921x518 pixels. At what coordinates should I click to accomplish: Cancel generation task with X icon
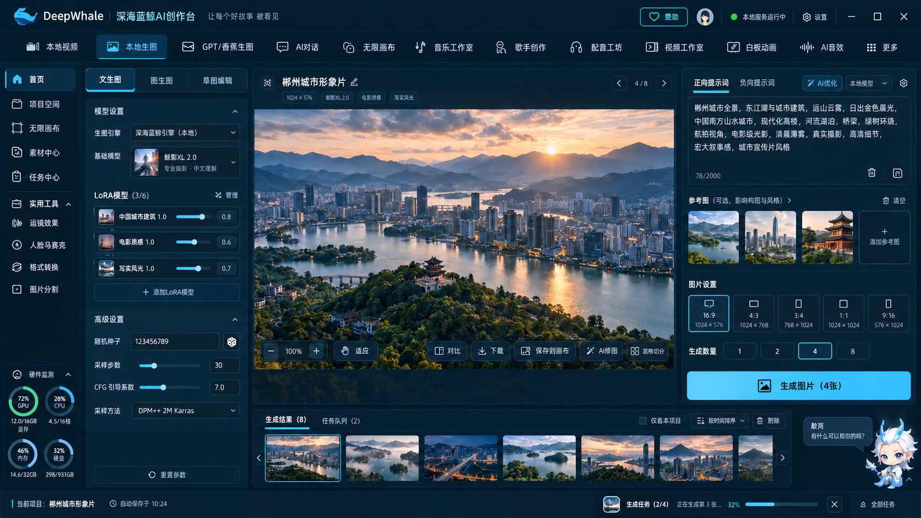835,504
